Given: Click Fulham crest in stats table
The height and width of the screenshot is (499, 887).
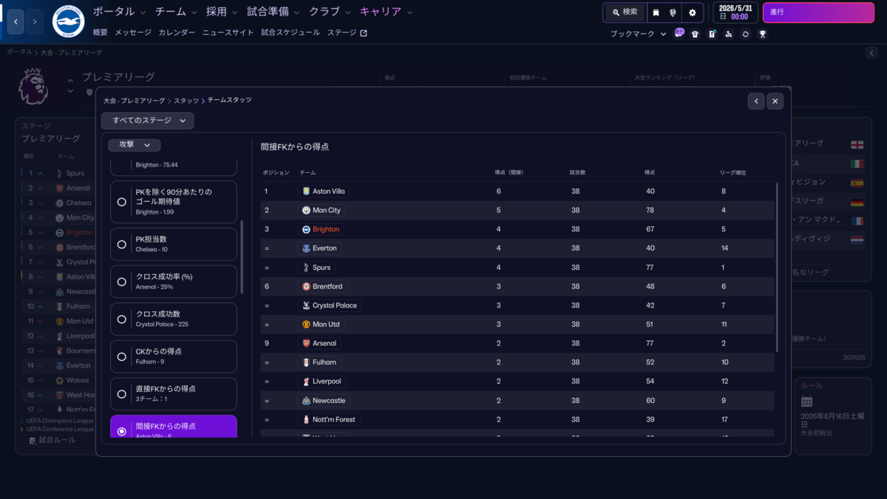Looking at the screenshot, I should pos(306,362).
